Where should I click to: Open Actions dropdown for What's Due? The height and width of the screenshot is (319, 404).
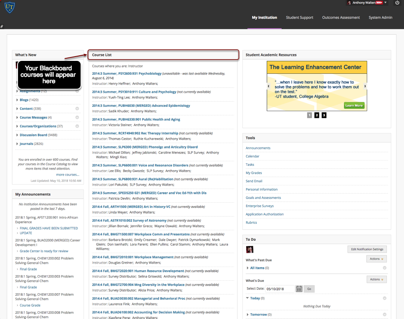click(x=377, y=279)
